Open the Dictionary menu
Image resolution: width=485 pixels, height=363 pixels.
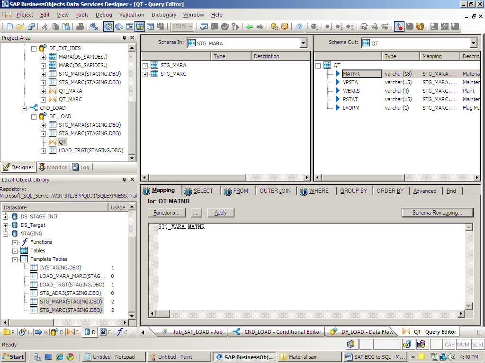pos(164,15)
